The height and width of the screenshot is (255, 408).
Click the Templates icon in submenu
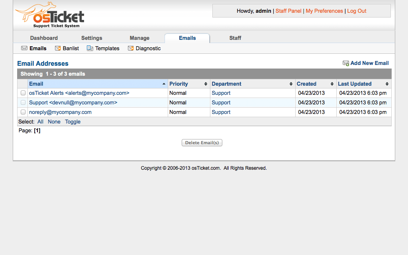pos(90,48)
